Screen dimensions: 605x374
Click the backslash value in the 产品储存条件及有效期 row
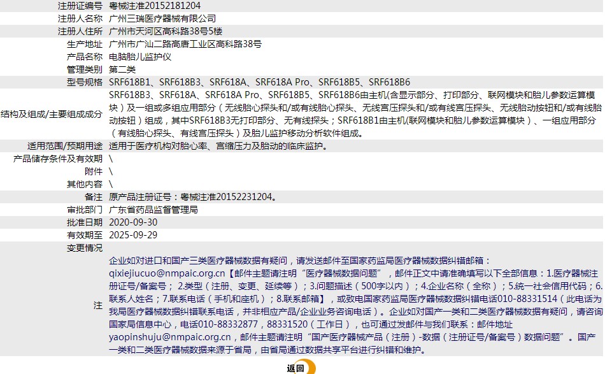(111, 159)
